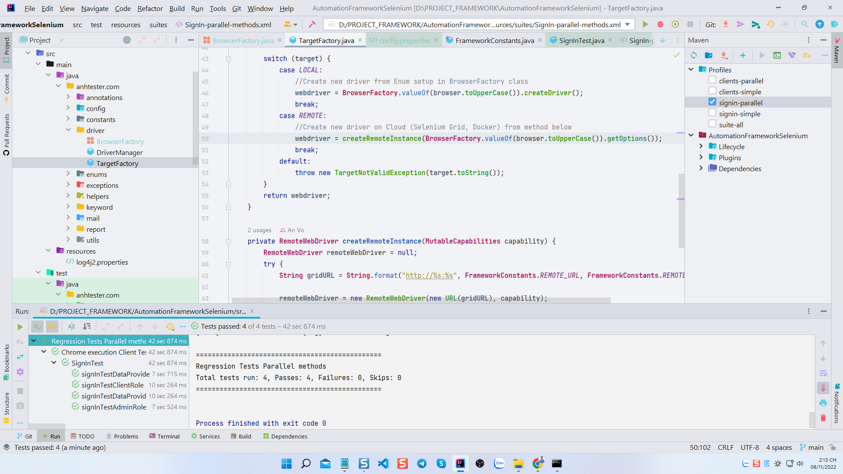Viewport: 843px width, 474px height.
Task: Enable signin-simple Maven profile
Action: pos(712,113)
